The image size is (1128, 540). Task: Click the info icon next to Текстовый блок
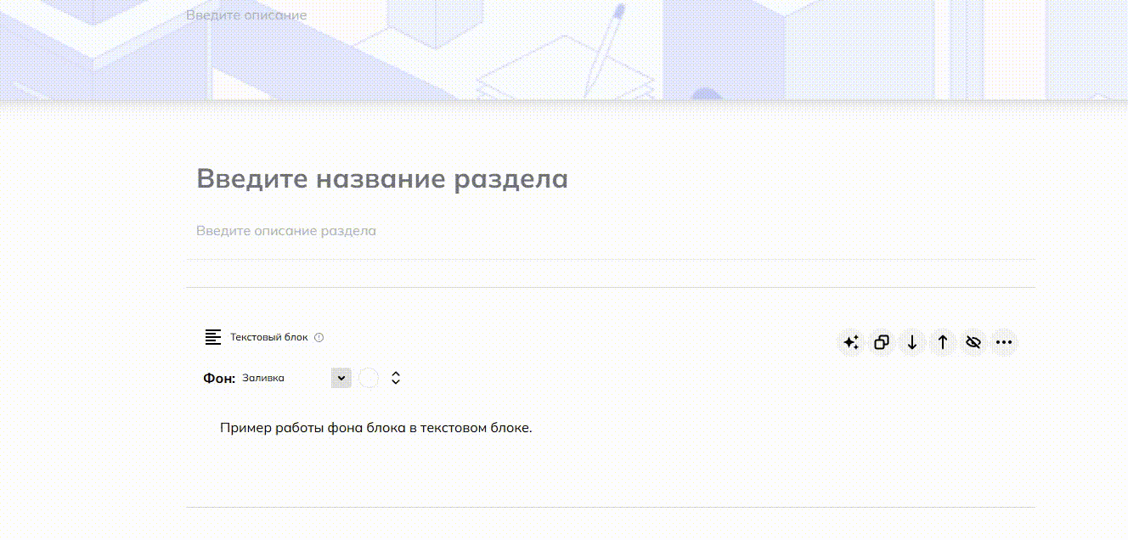[x=319, y=337]
